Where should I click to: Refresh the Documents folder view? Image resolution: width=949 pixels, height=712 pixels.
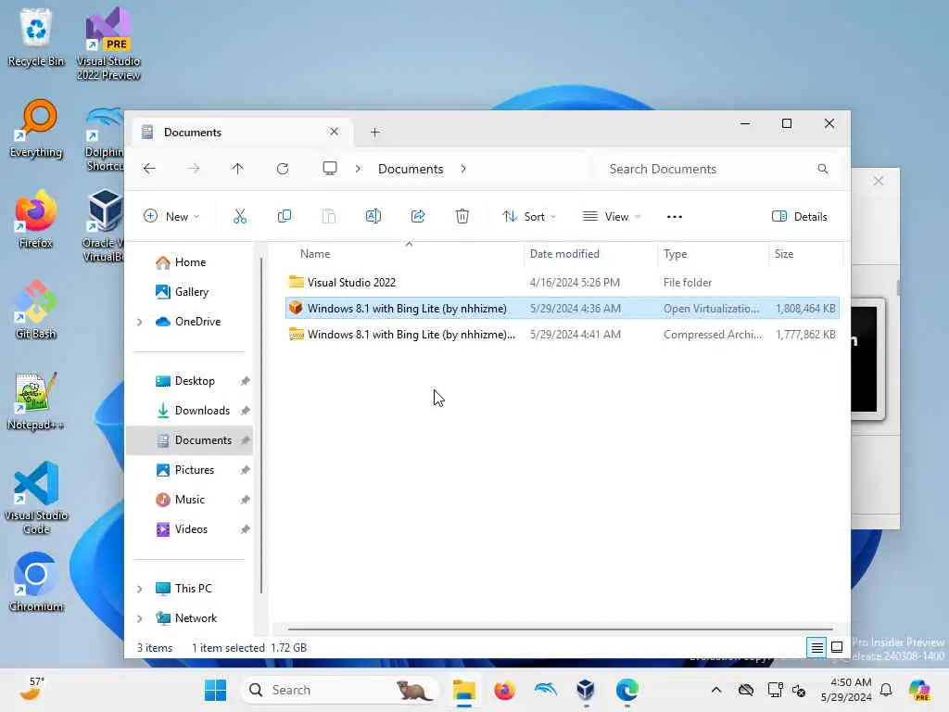pos(282,169)
